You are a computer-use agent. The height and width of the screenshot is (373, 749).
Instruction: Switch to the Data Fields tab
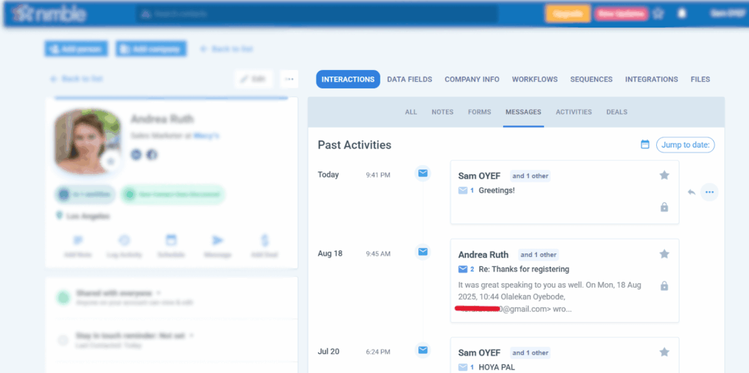click(x=410, y=80)
